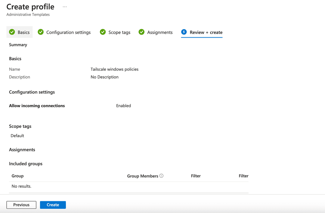Switch to the Assignments tab
325x213 pixels.
click(x=160, y=32)
